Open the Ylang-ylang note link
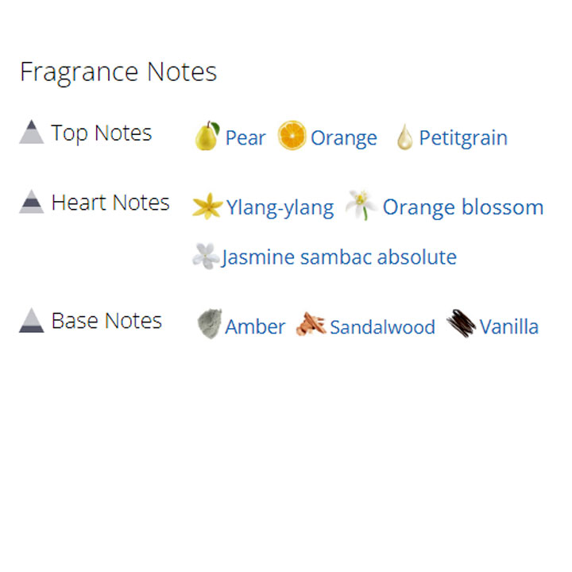Image resolution: width=572 pixels, height=572 pixels. (x=280, y=208)
